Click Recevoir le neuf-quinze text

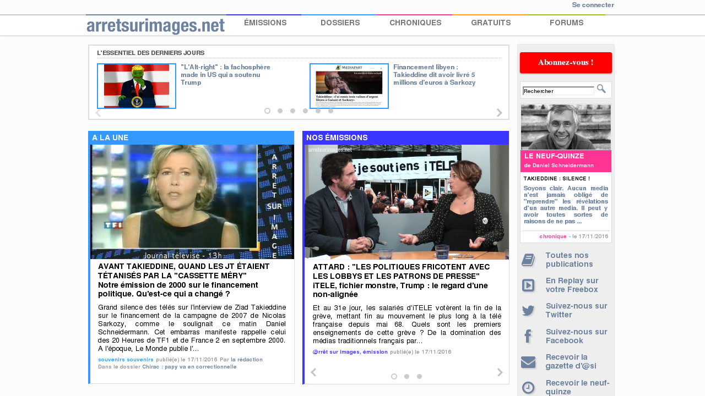[578, 387]
